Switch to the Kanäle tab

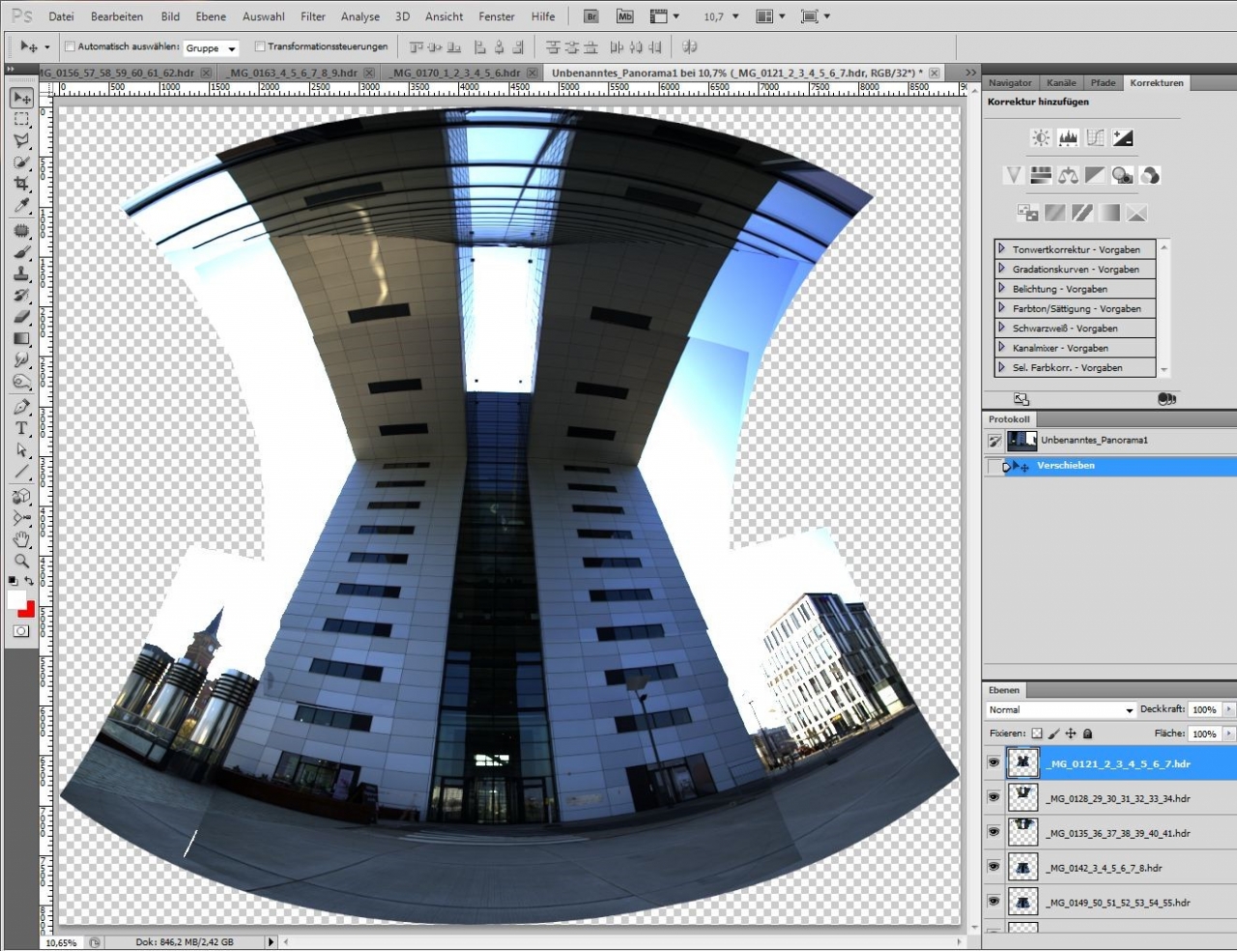pyautogui.click(x=1060, y=83)
